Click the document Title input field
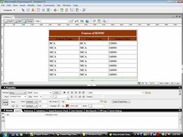 55,21
